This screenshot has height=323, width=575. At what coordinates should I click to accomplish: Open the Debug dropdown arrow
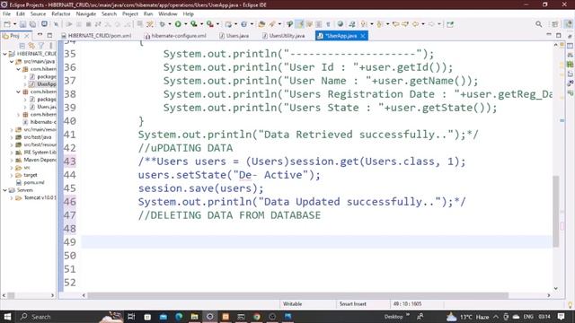tap(170, 24)
